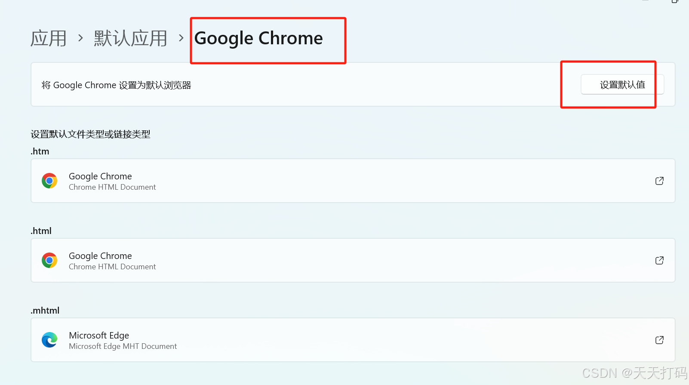689x385 pixels.
Task: Click the .mhtml file type label
Action: click(45, 311)
